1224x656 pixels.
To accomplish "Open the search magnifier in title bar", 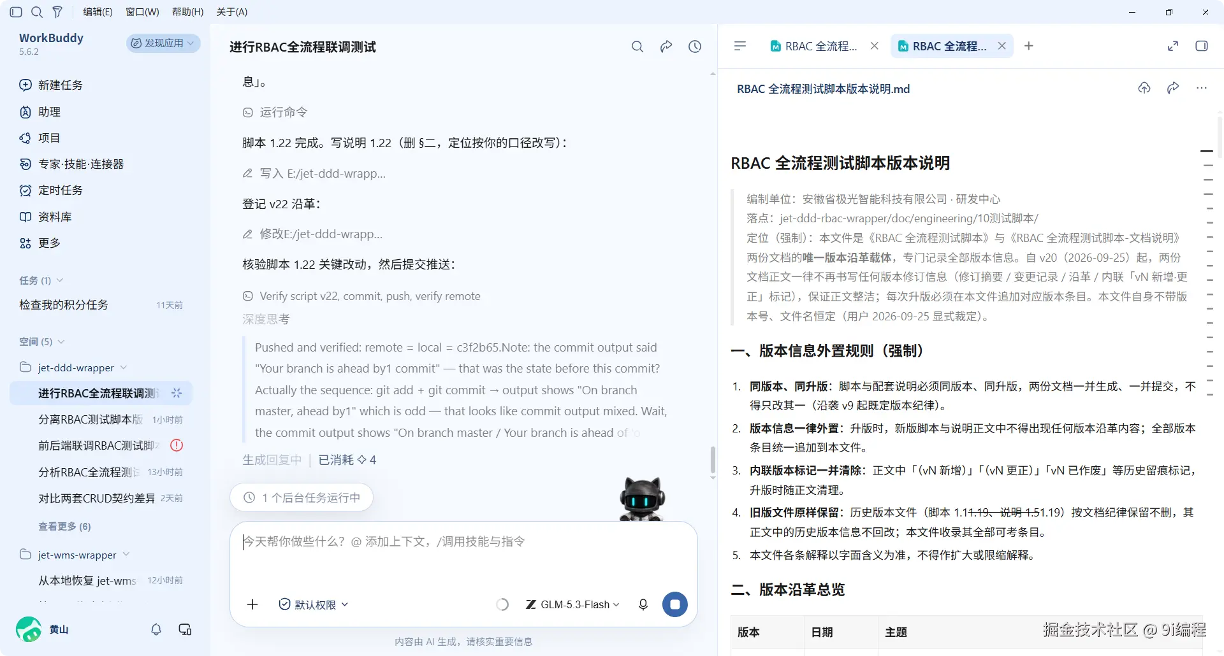I will 37,12.
